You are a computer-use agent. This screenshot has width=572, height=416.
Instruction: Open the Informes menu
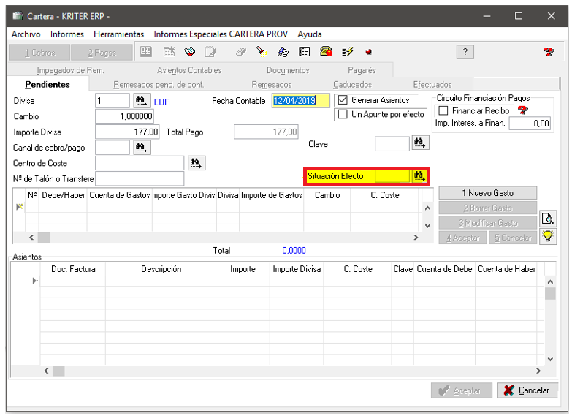point(67,34)
